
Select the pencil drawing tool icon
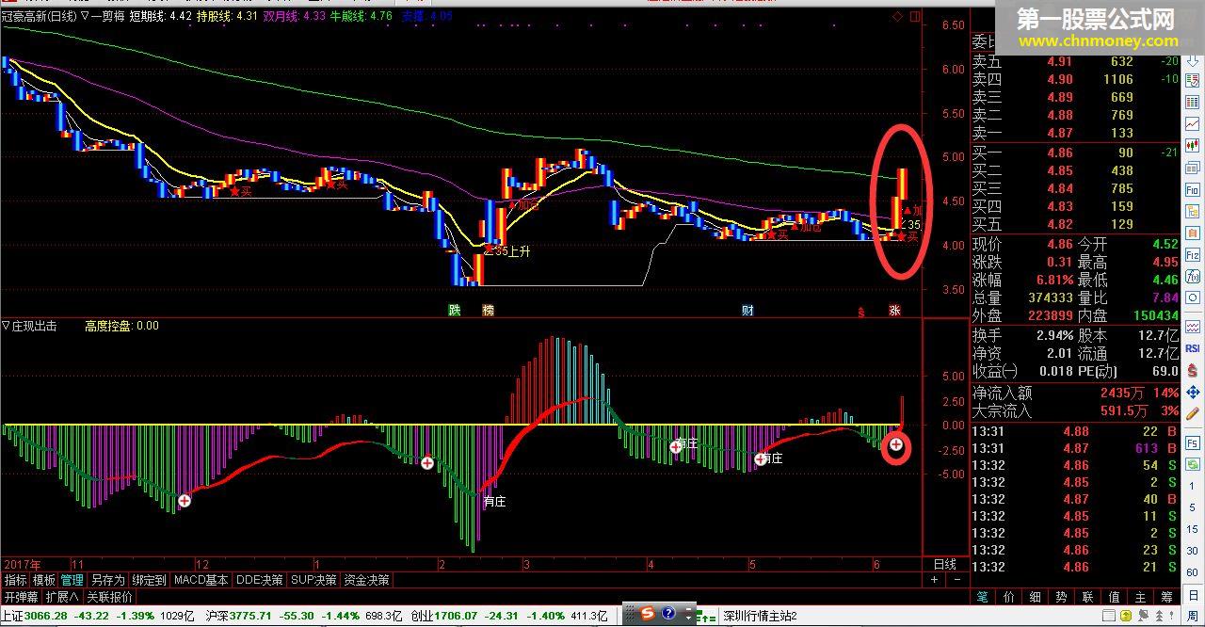click(x=1192, y=412)
